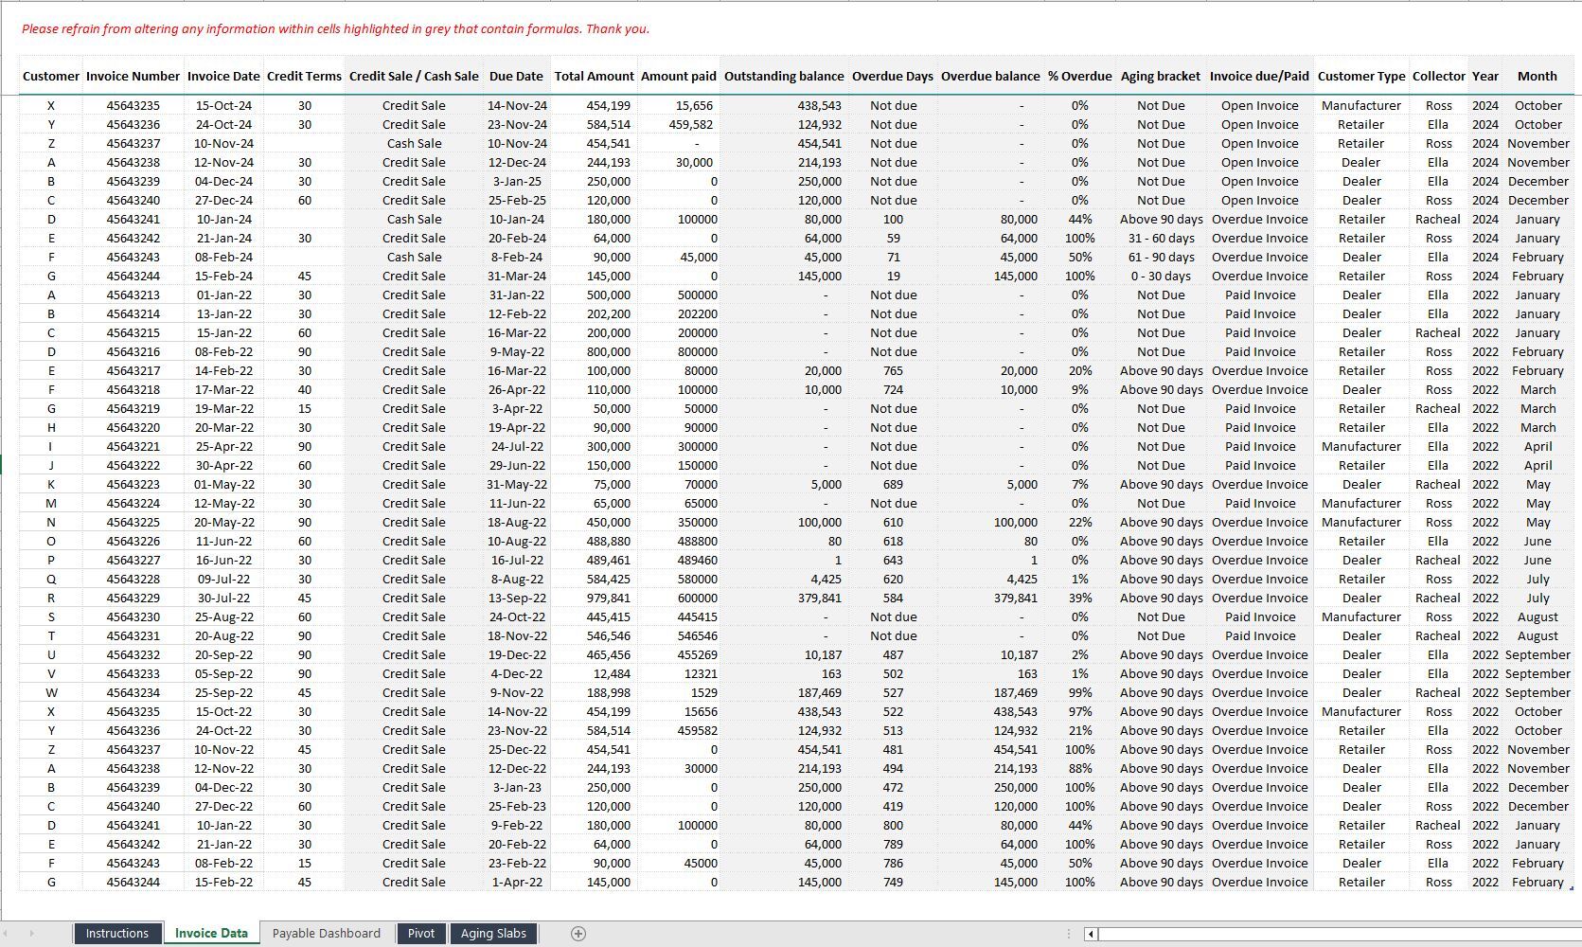The image size is (1582, 947).
Task: Click the red instruction note text
Action: point(335,28)
